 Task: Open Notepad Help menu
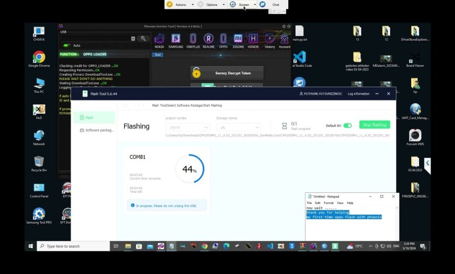(350, 203)
